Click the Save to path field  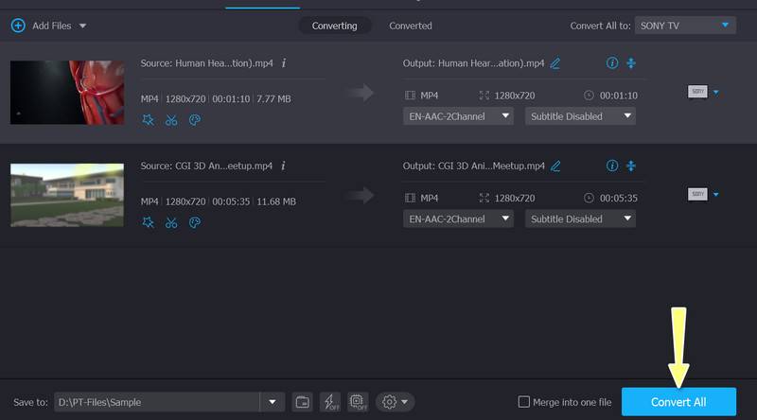(156, 402)
